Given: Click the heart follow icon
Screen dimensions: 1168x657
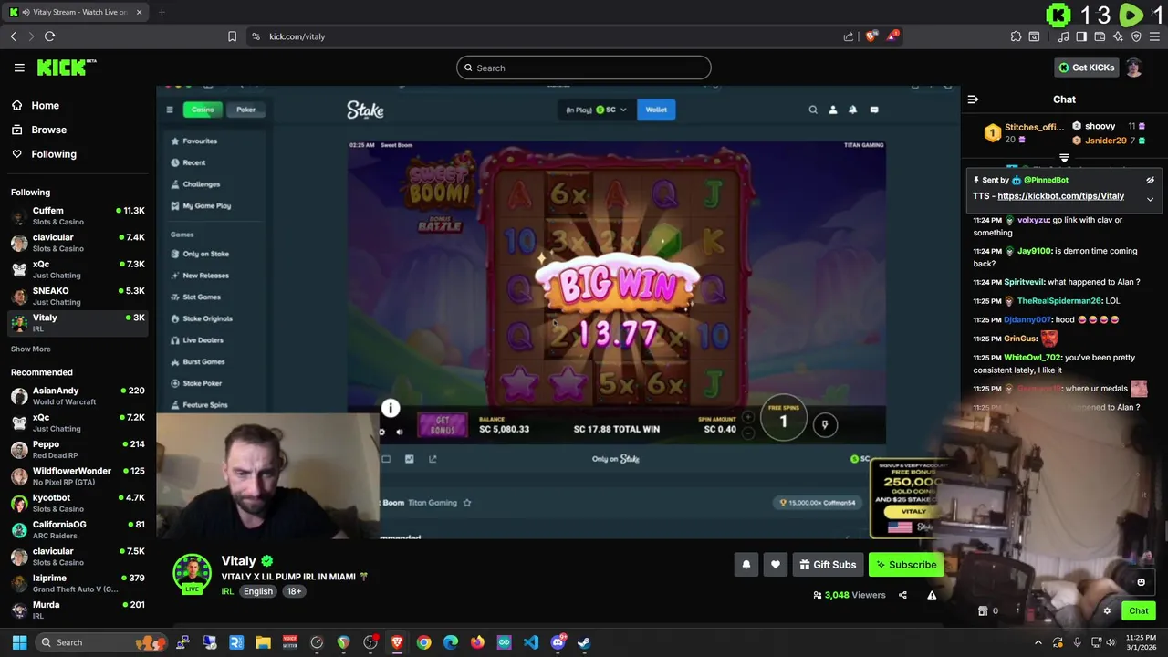Looking at the screenshot, I should click(x=775, y=565).
